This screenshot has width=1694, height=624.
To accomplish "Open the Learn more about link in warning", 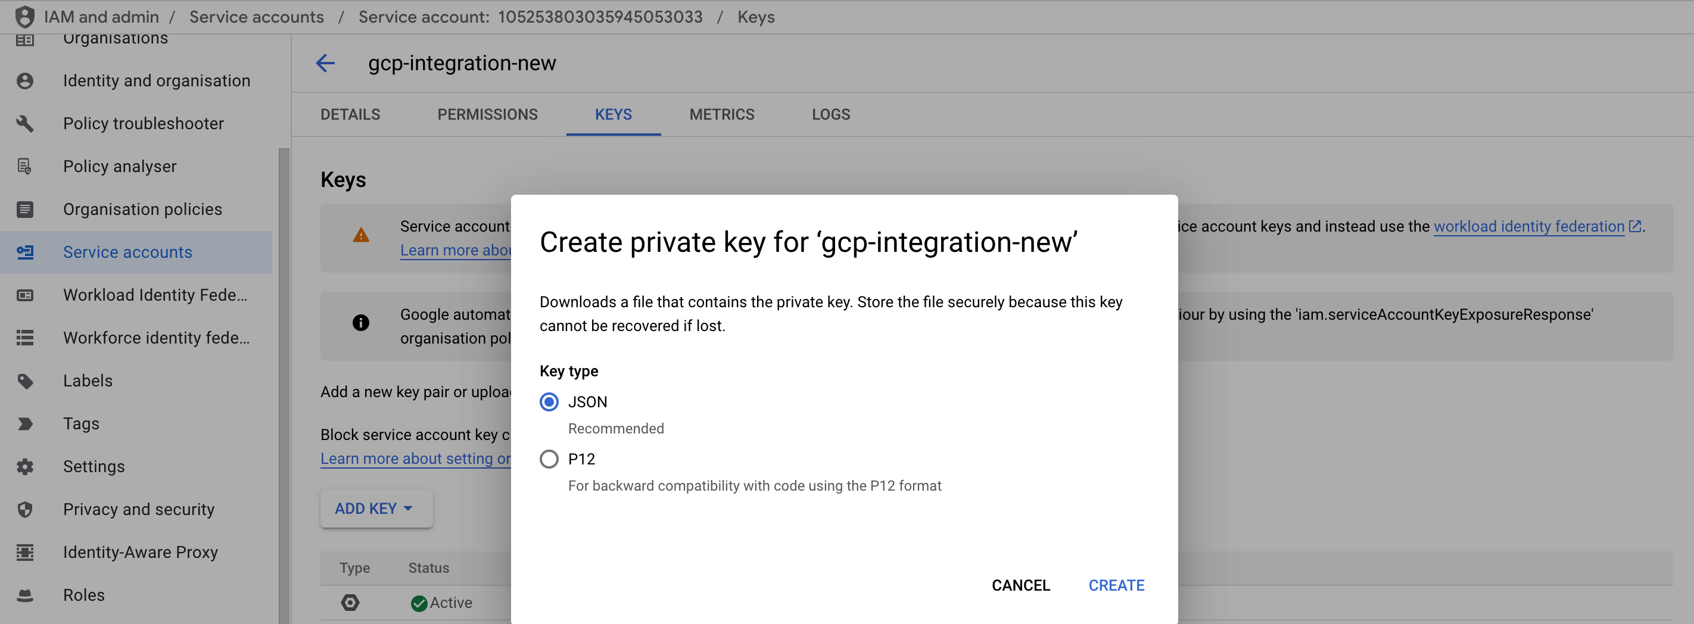I will pyautogui.click(x=456, y=251).
